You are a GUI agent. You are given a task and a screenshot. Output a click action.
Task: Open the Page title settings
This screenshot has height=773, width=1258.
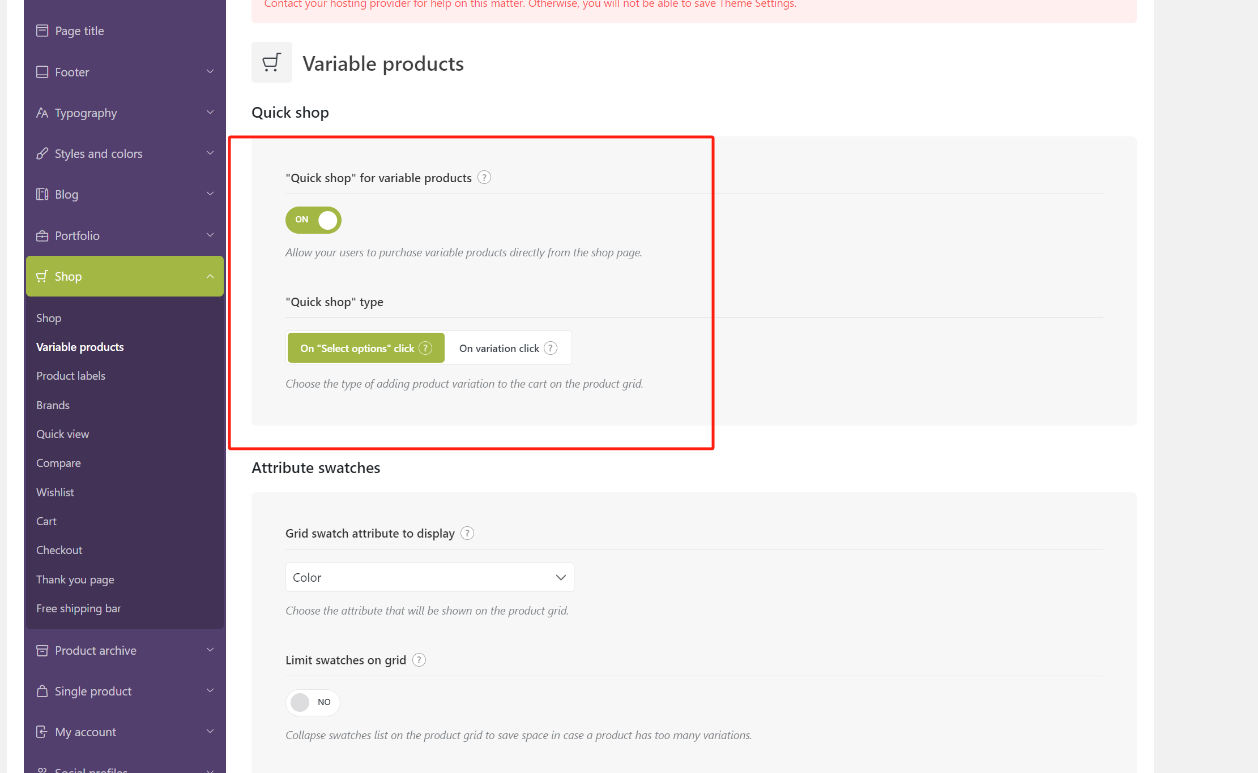tap(79, 31)
